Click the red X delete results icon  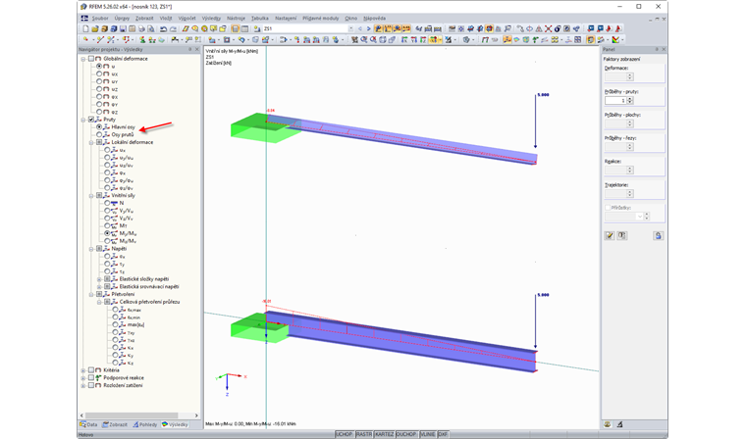click(548, 28)
